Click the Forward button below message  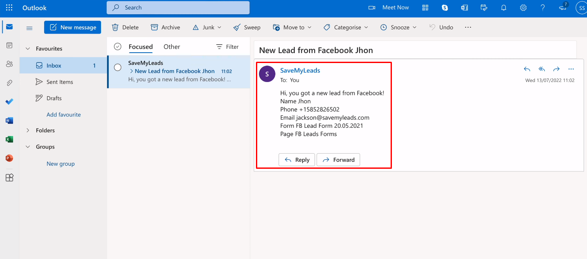point(338,160)
